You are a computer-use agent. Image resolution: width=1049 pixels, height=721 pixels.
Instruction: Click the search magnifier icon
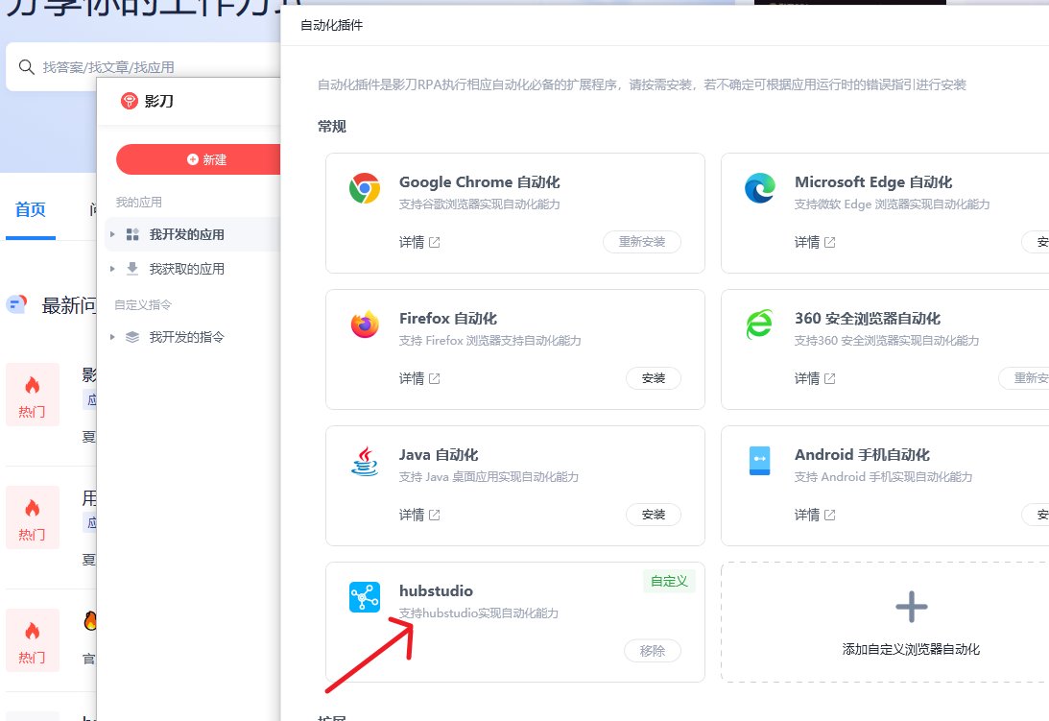click(27, 67)
